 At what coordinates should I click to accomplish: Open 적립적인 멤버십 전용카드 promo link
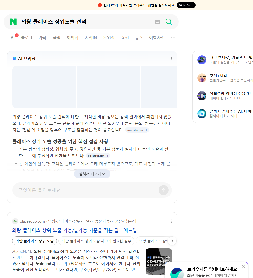[x=231, y=94]
